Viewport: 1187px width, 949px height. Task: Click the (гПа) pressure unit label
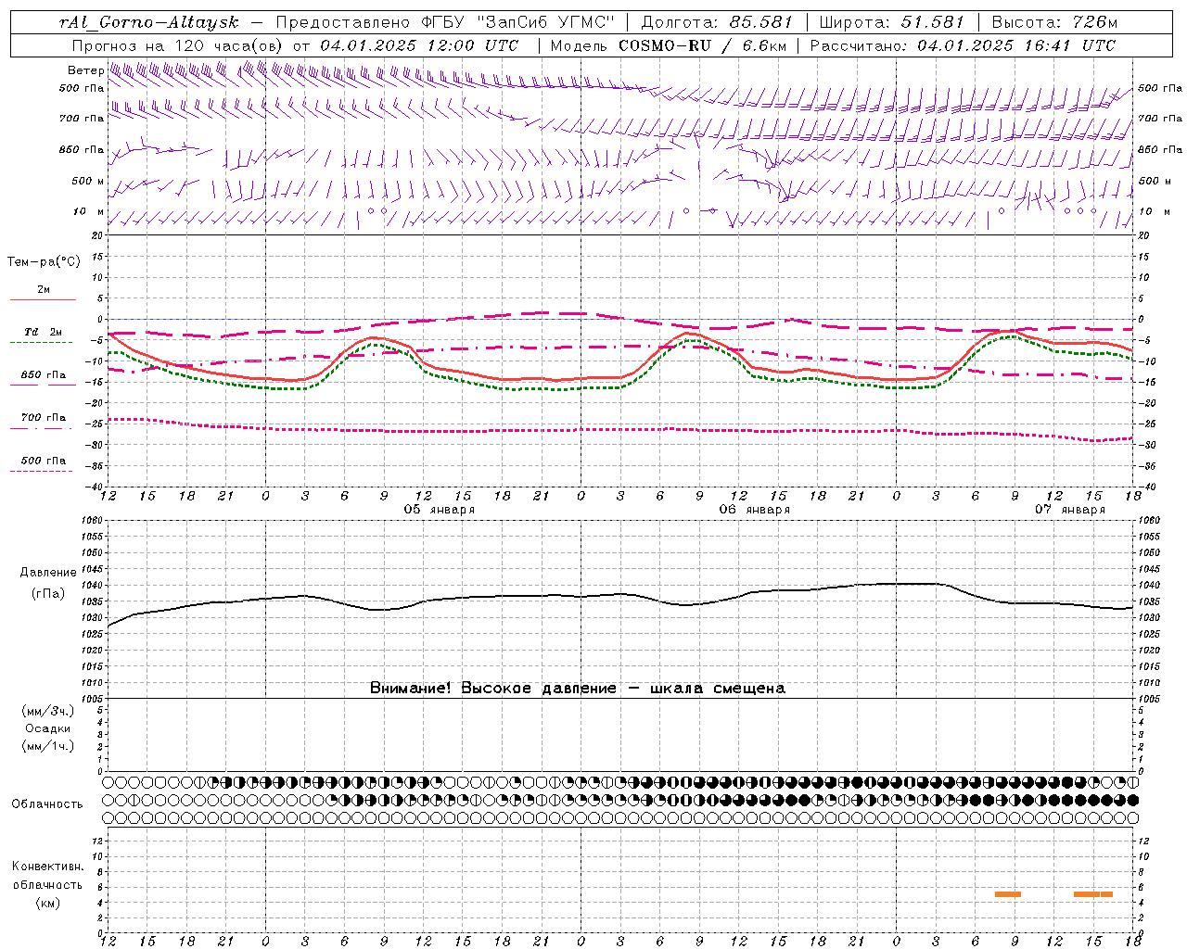[48, 594]
